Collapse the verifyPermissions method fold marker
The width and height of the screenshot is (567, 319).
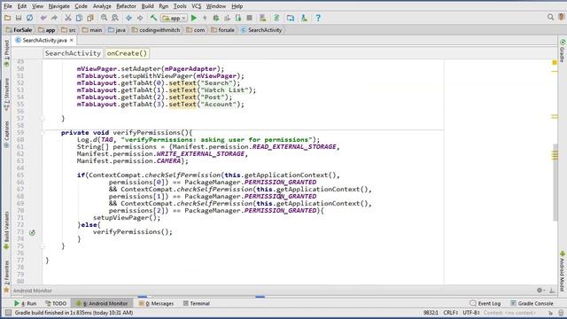pyautogui.click(x=43, y=133)
